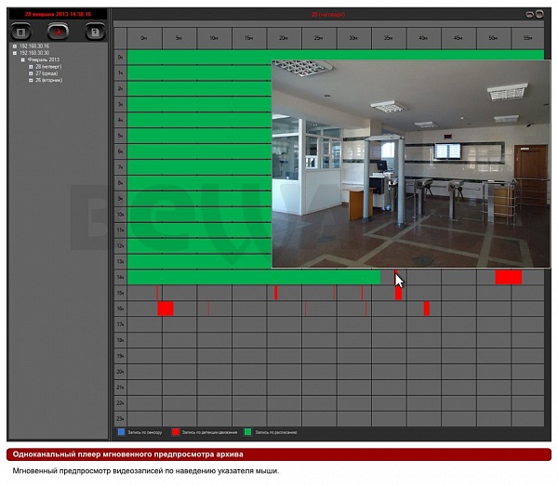The height and width of the screenshot is (486, 558).
Task: Collapse the 192.168.30.30 camera node
Action: tap(15, 53)
